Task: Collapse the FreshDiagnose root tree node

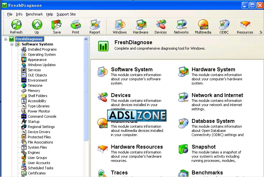Action: [5, 39]
